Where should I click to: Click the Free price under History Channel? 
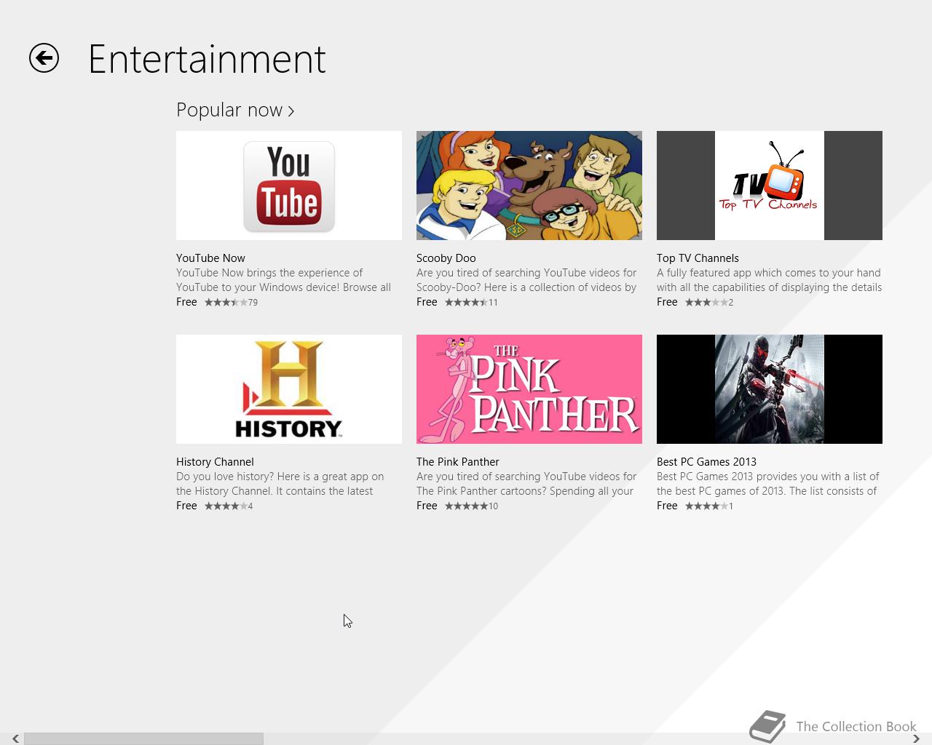tap(186, 506)
